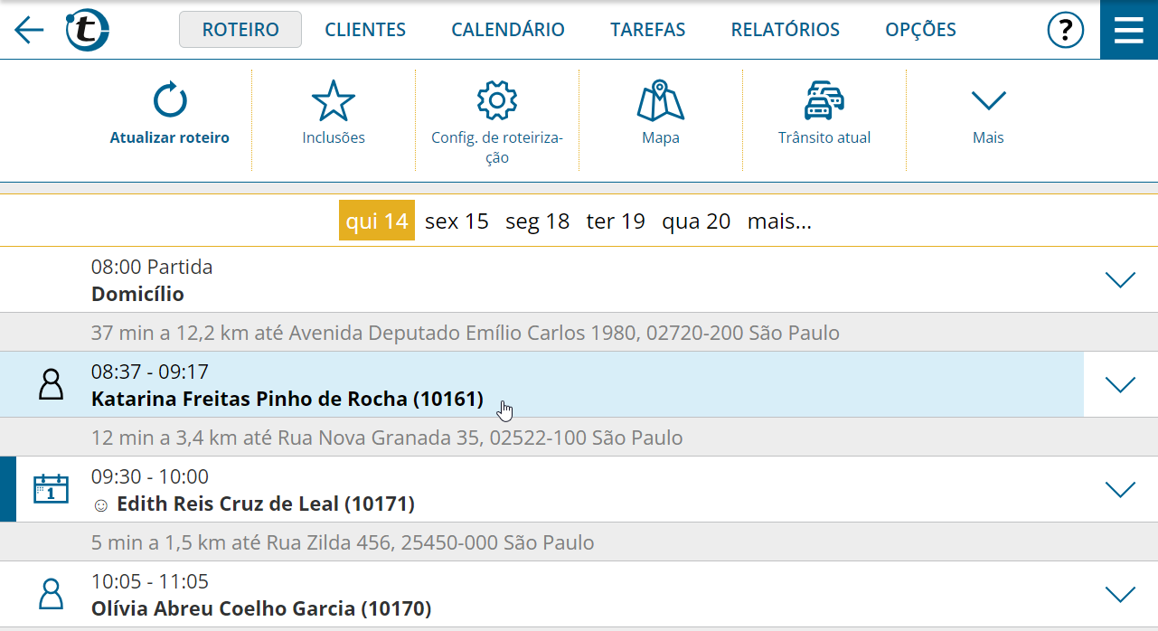Image resolution: width=1158 pixels, height=631 pixels.
Task: Click the Atualizar roteiro label
Action: (170, 138)
